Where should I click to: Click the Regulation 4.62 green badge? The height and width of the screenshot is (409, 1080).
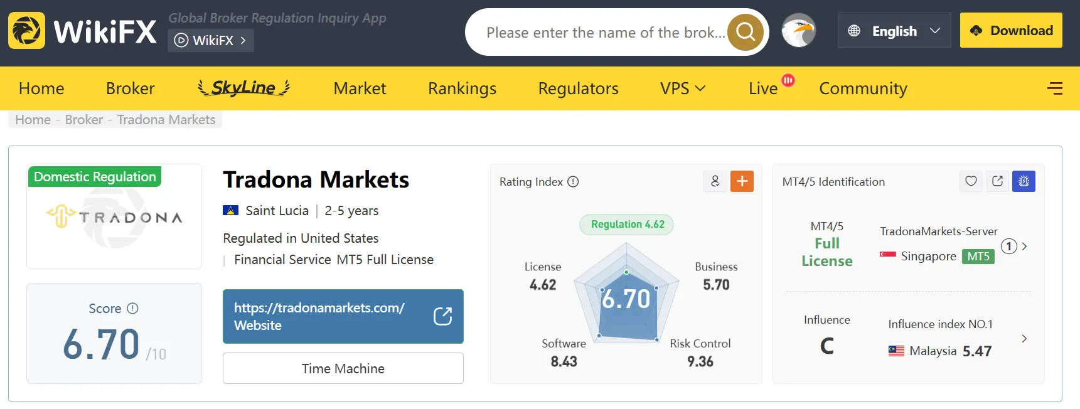click(627, 225)
